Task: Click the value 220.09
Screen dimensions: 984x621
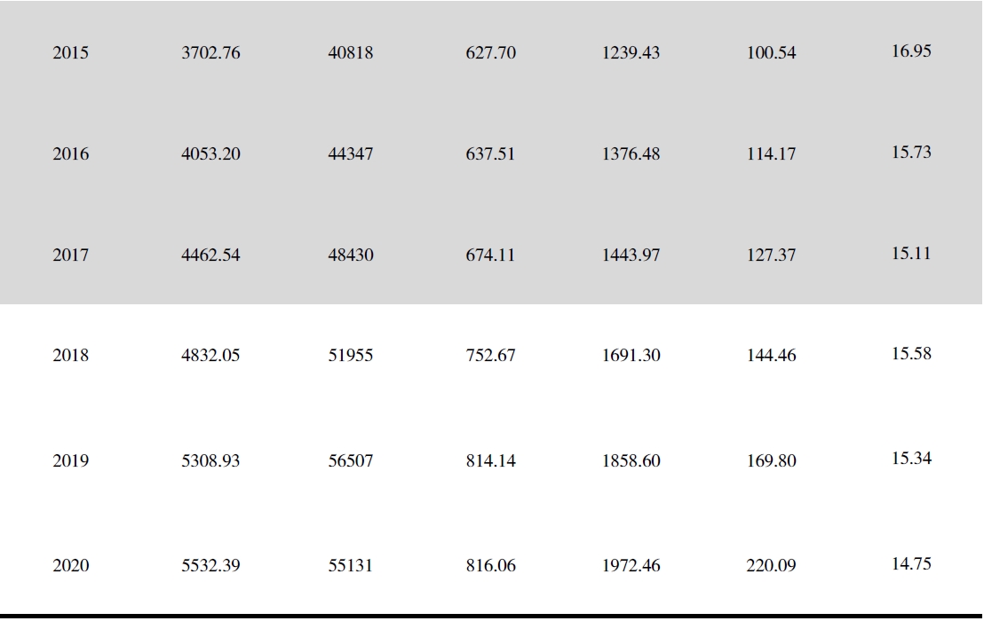Action: pos(771,565)
